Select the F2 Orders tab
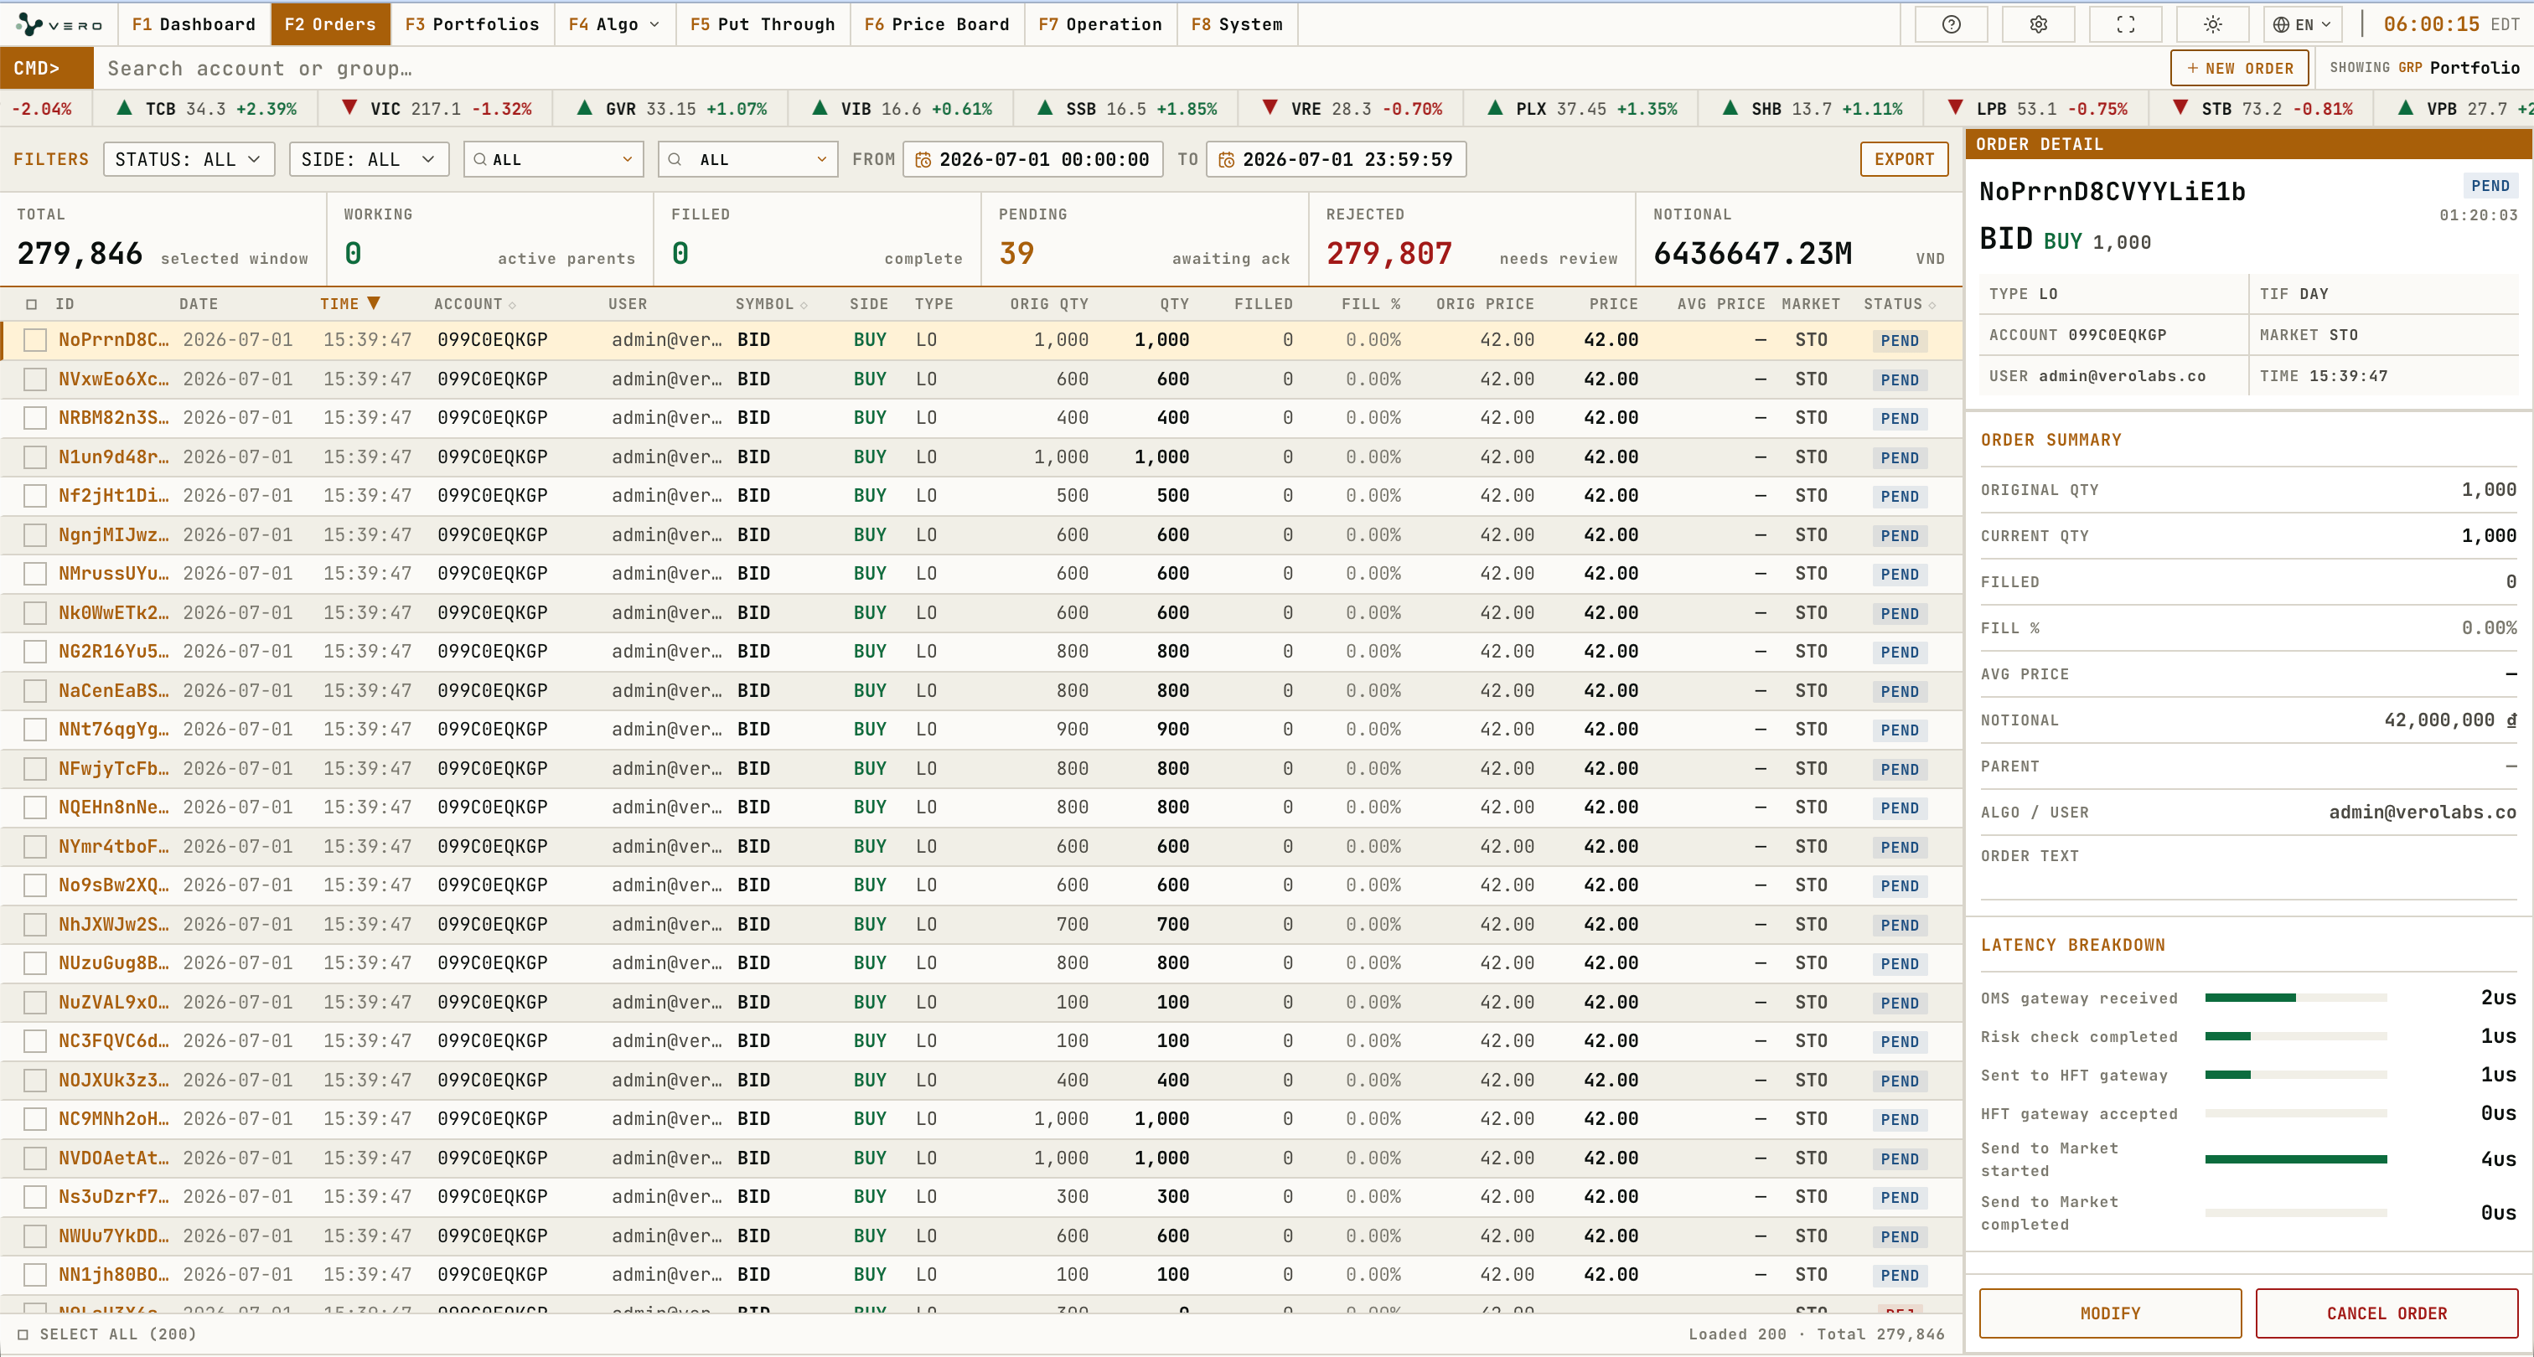Screen dimensions: 2534x1357 [330, 24]
